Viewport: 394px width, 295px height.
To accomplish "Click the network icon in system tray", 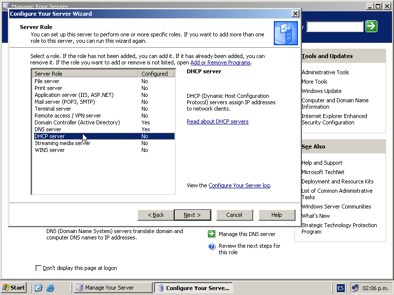I will (x=355, y=288).
